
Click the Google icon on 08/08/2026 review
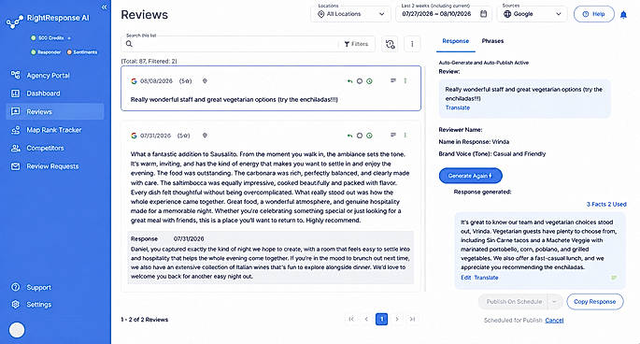(x=134, y=81)
